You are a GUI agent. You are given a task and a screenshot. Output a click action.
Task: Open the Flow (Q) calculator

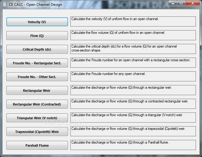point(37,36)
